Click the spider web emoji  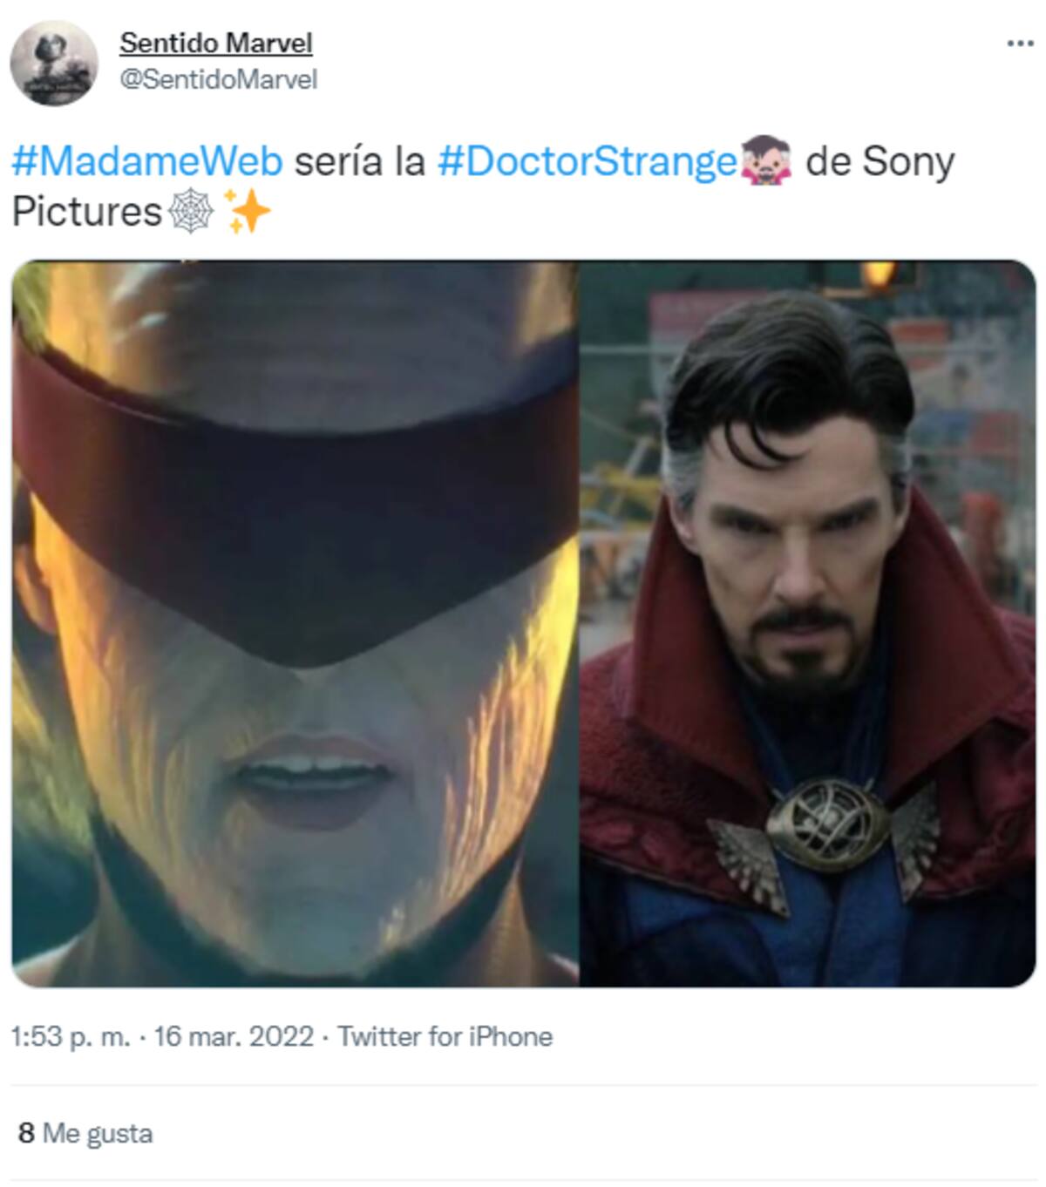[190, 212]
